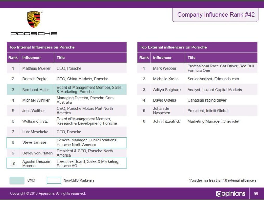
Task: Click General Manager, Public Relations title
Action: (90, 142)
